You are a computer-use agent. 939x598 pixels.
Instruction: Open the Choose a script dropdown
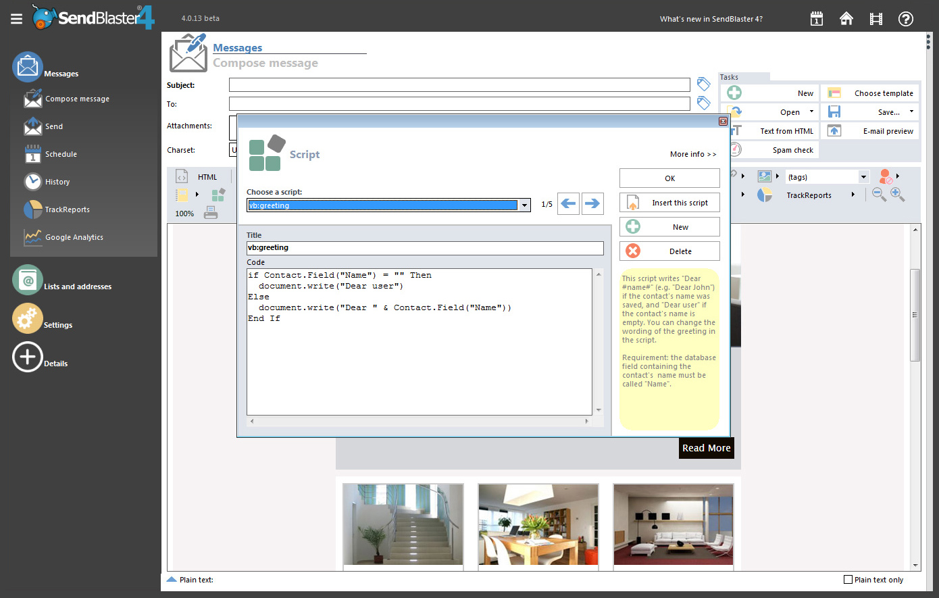pos(525,205)
